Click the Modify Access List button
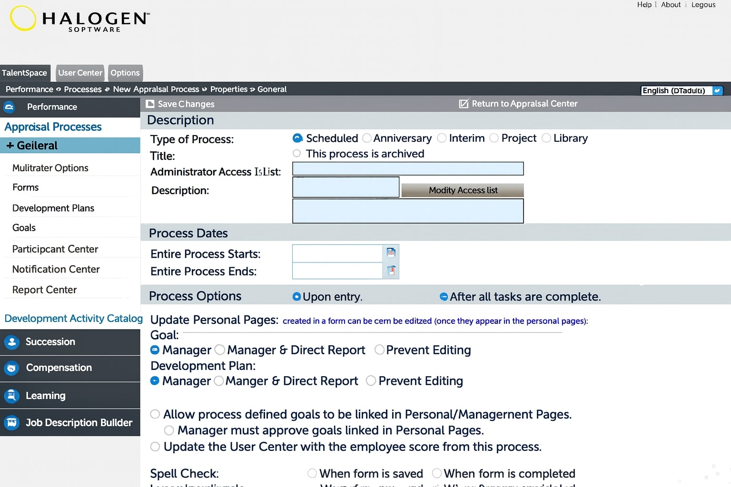 point(463,190)
